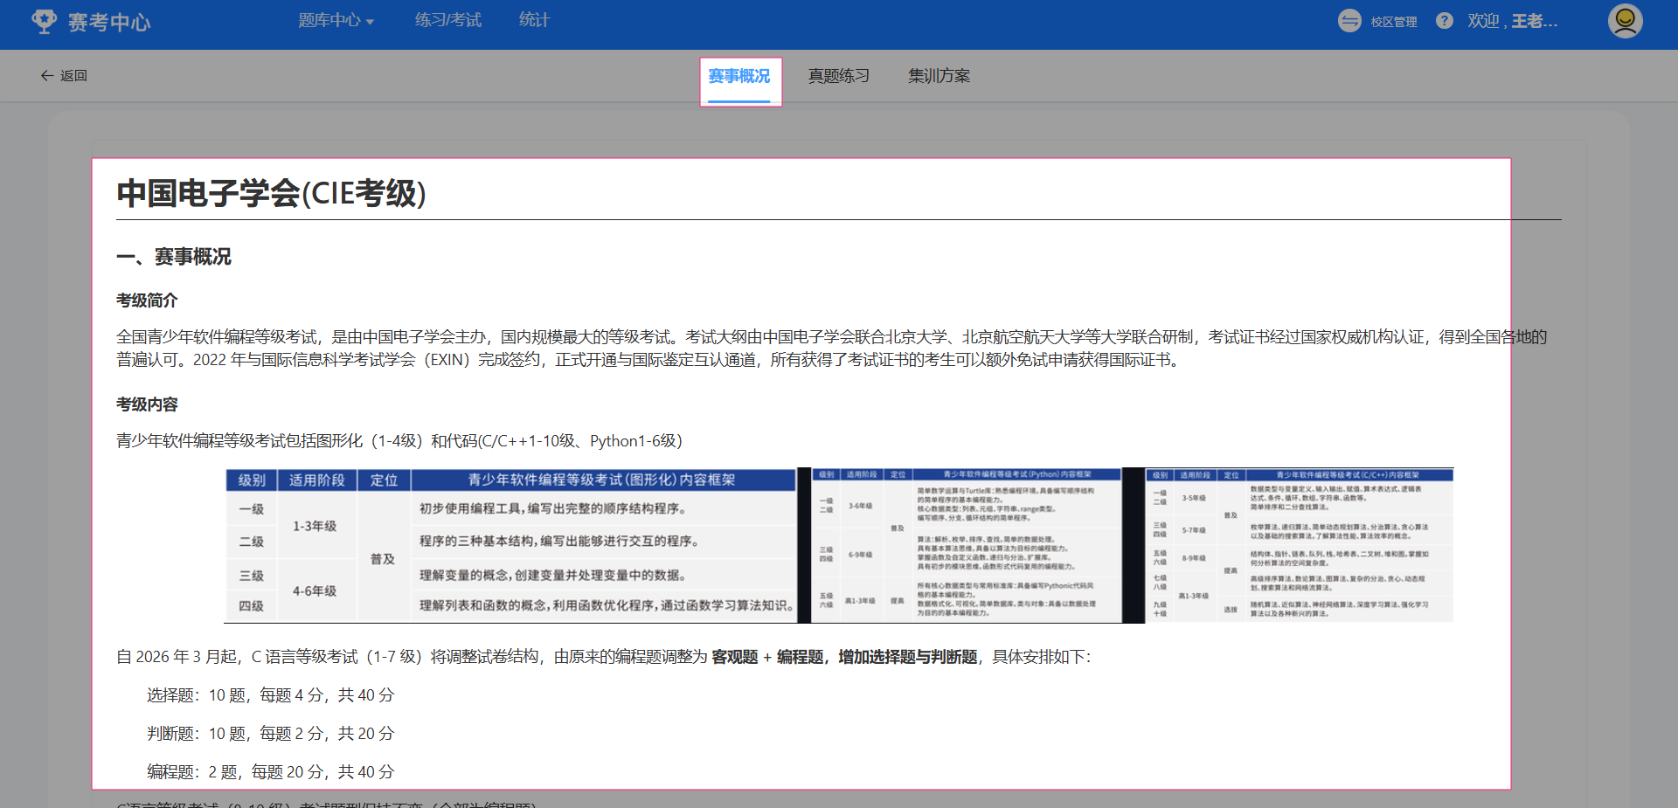Click the 赛考中心 site title text

click(x=109, y=22)
